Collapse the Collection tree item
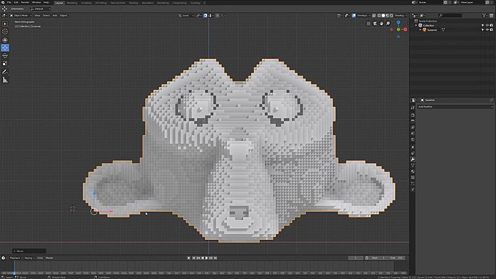 point(416,25)
